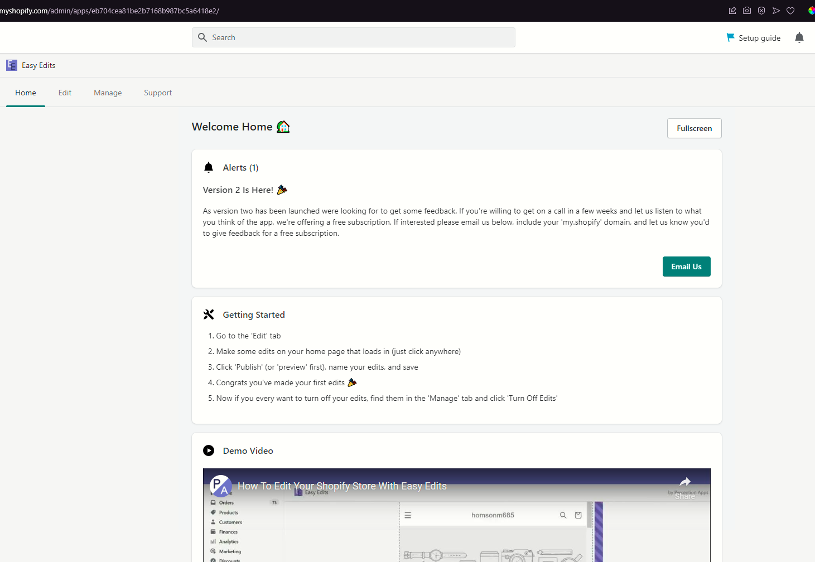Open the video channel avatar icon
The height and width of the screenshot is (562, 815).
[221, 486]
